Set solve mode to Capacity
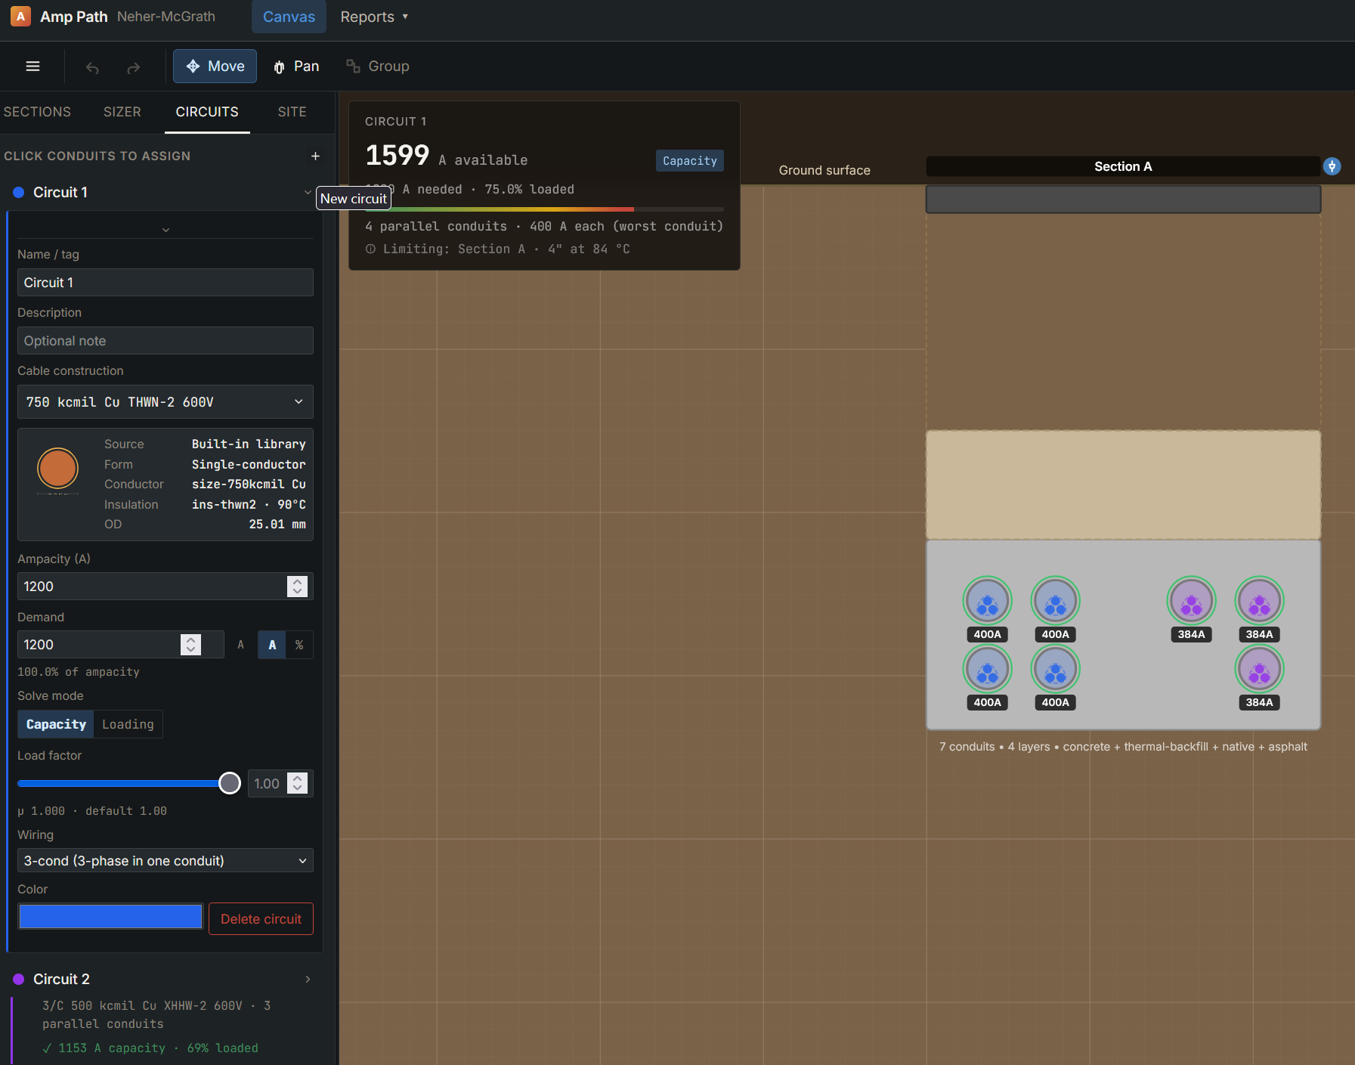The width and height of the screenshot is (1355, 1065). [56, 724]
